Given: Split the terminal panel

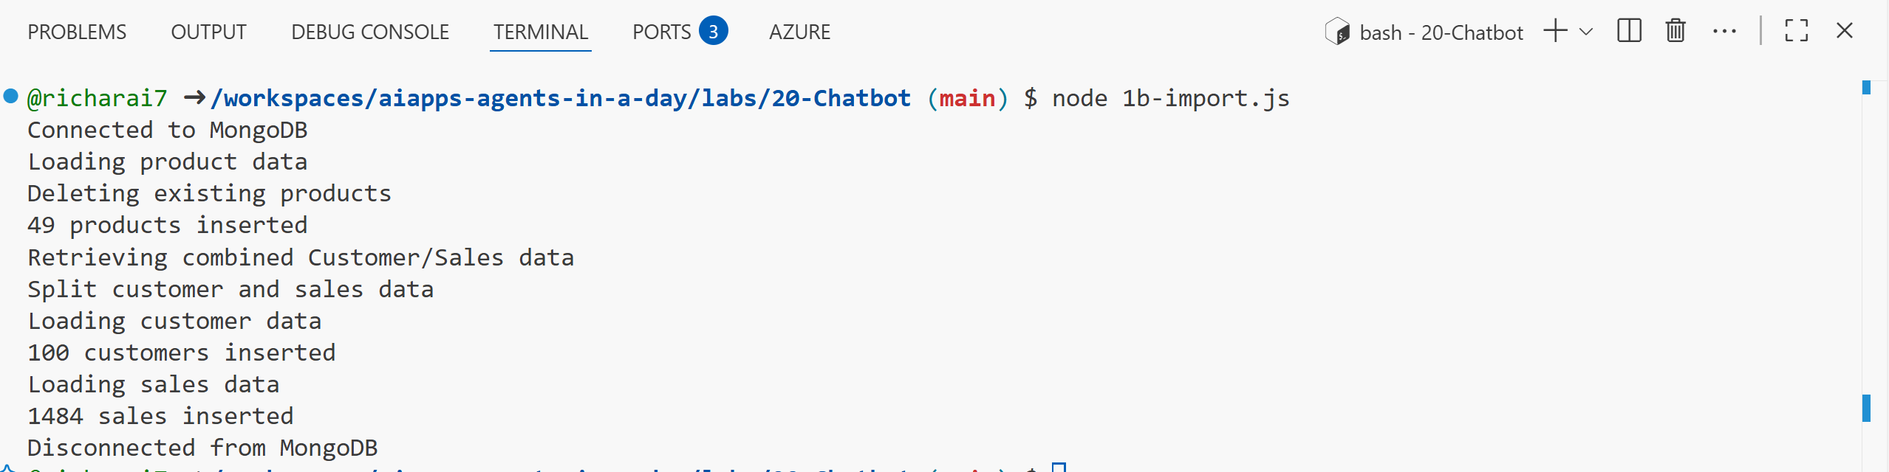Looking at the screenshot, I should click(1629, 31).
